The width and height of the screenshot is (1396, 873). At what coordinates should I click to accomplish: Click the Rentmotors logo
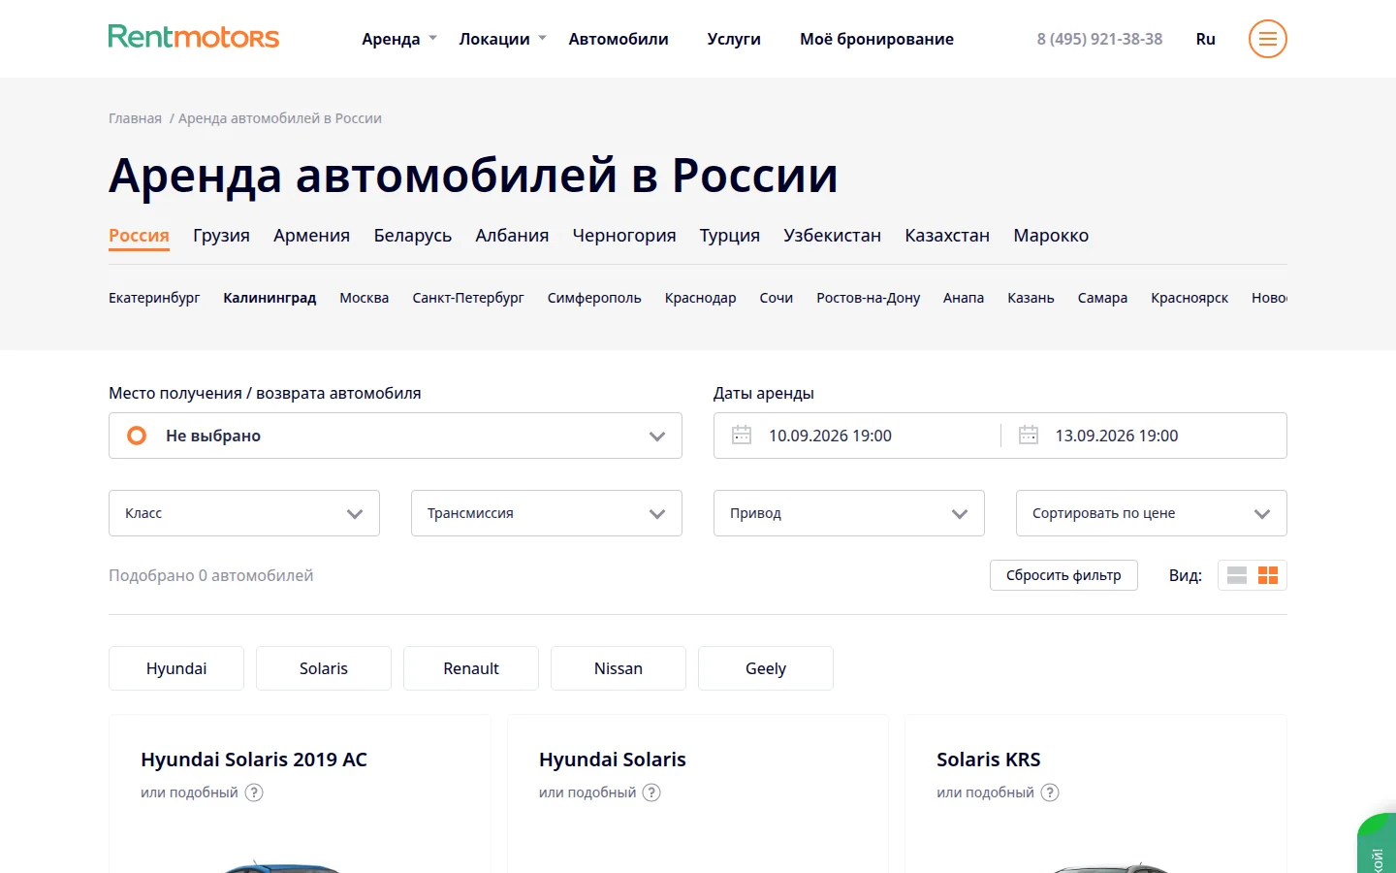(194, 37)
